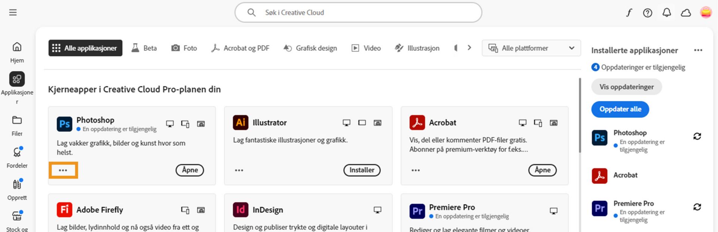The height and width of the screenshot is (232, 718).
Task: Open Photoshop card more options
Action: 63,170
